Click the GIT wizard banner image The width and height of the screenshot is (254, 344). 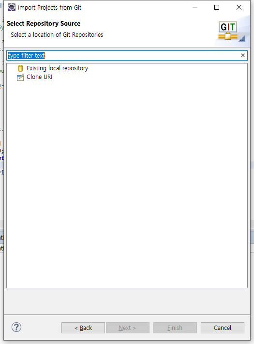pos(231,31)
